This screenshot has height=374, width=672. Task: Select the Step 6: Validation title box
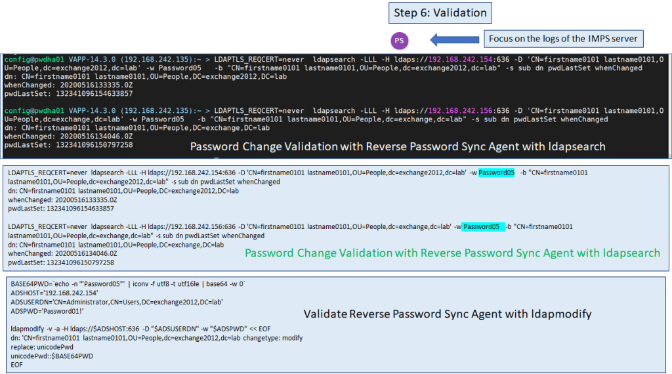(x=438, y=13)
